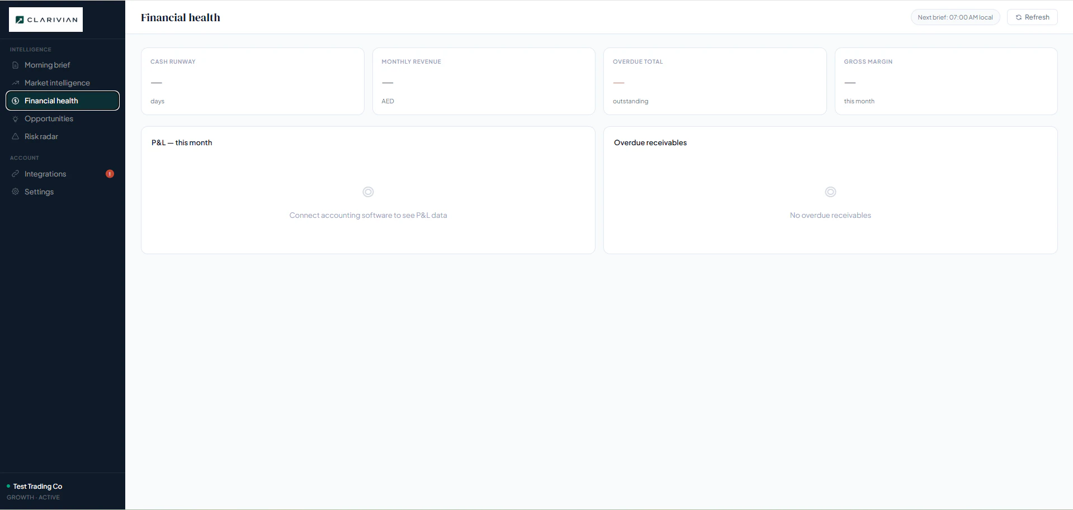The image size is (1073, 510).
Task: Click the red dash value in Overdue Total
Action: pyautogui.click(x=618, y=83)
